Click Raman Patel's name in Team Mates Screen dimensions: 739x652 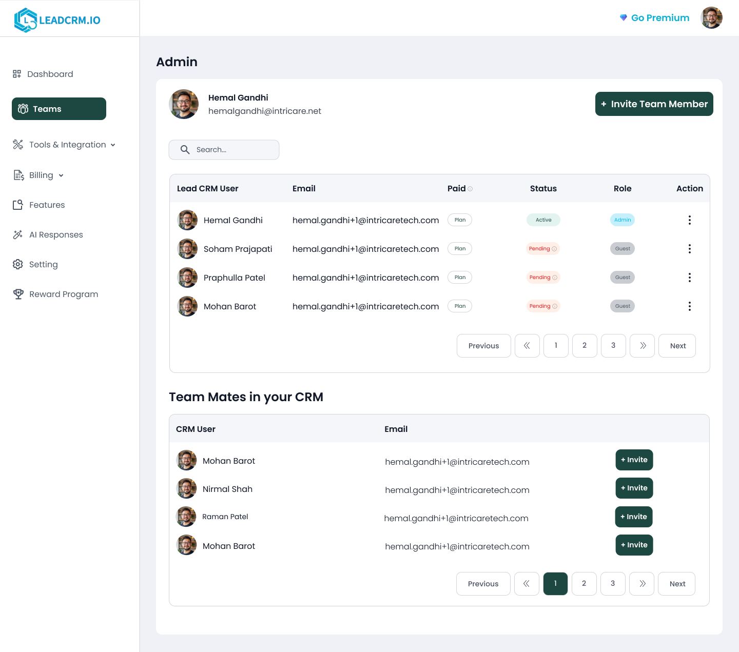(225, 517)
